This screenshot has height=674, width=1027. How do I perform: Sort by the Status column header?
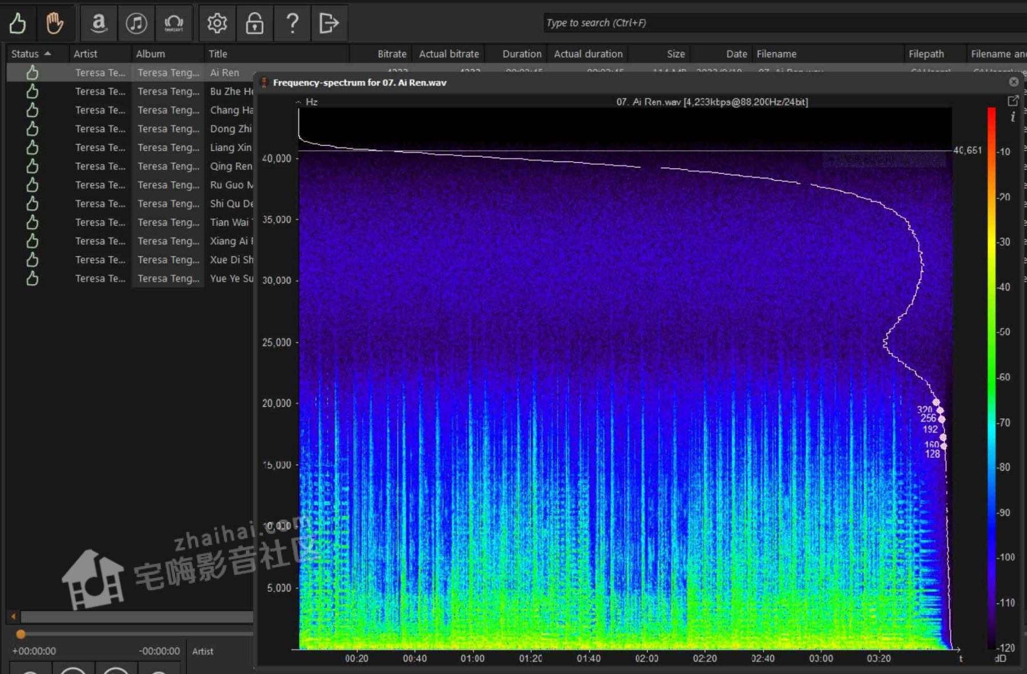click(37, 54)
